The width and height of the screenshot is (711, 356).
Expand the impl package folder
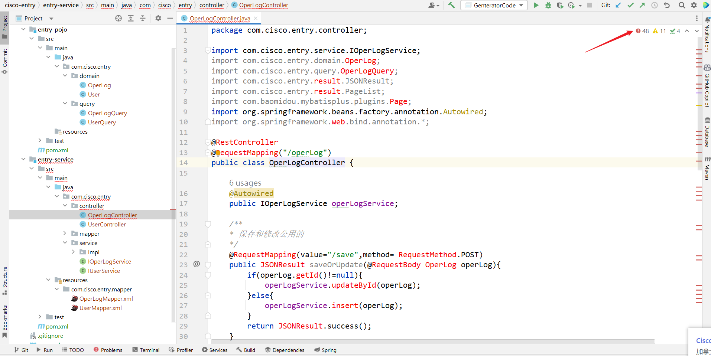click(x=73, y=252)
